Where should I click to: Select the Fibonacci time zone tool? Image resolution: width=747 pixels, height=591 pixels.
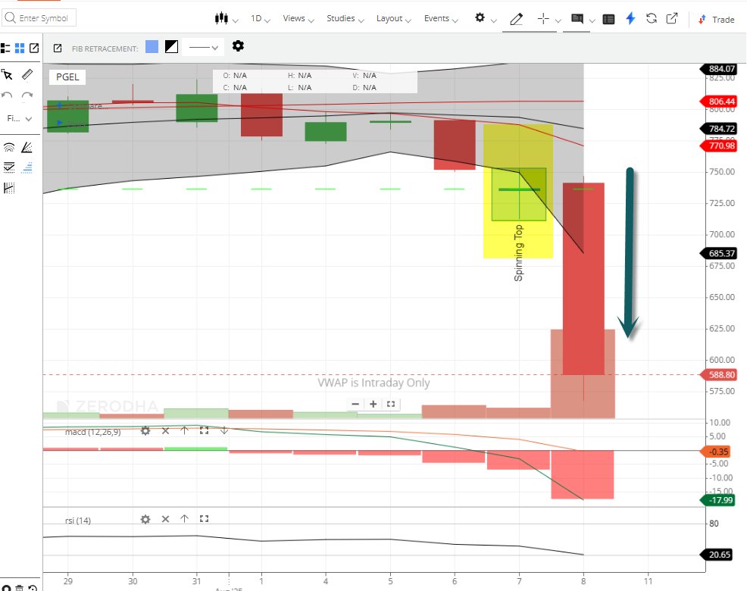tap(8, 188)
